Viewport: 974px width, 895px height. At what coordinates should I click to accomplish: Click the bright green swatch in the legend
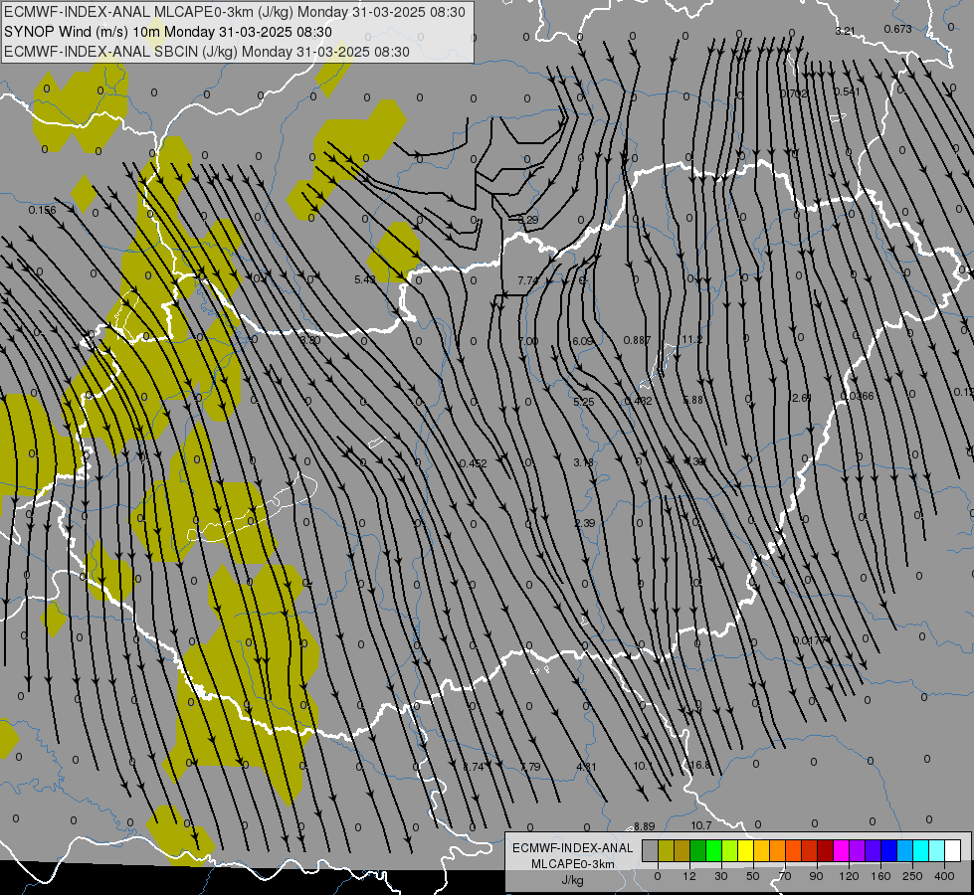[x=713, y=850]
